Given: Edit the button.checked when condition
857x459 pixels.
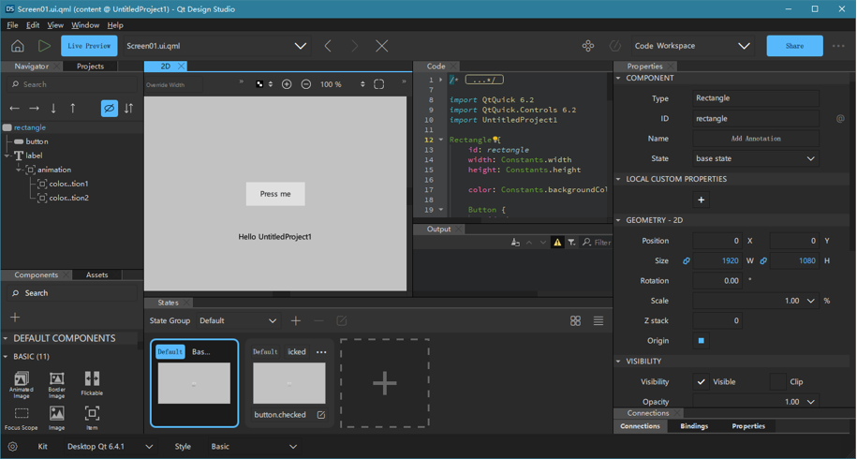Looking at the screenshot, I should point(321,415).
